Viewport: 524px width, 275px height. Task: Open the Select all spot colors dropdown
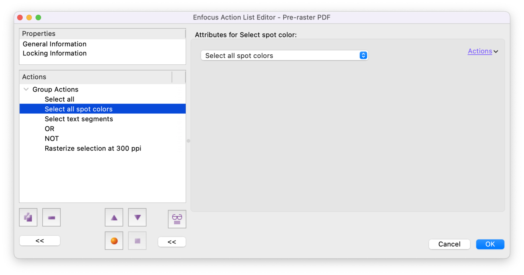coord(284,55)
